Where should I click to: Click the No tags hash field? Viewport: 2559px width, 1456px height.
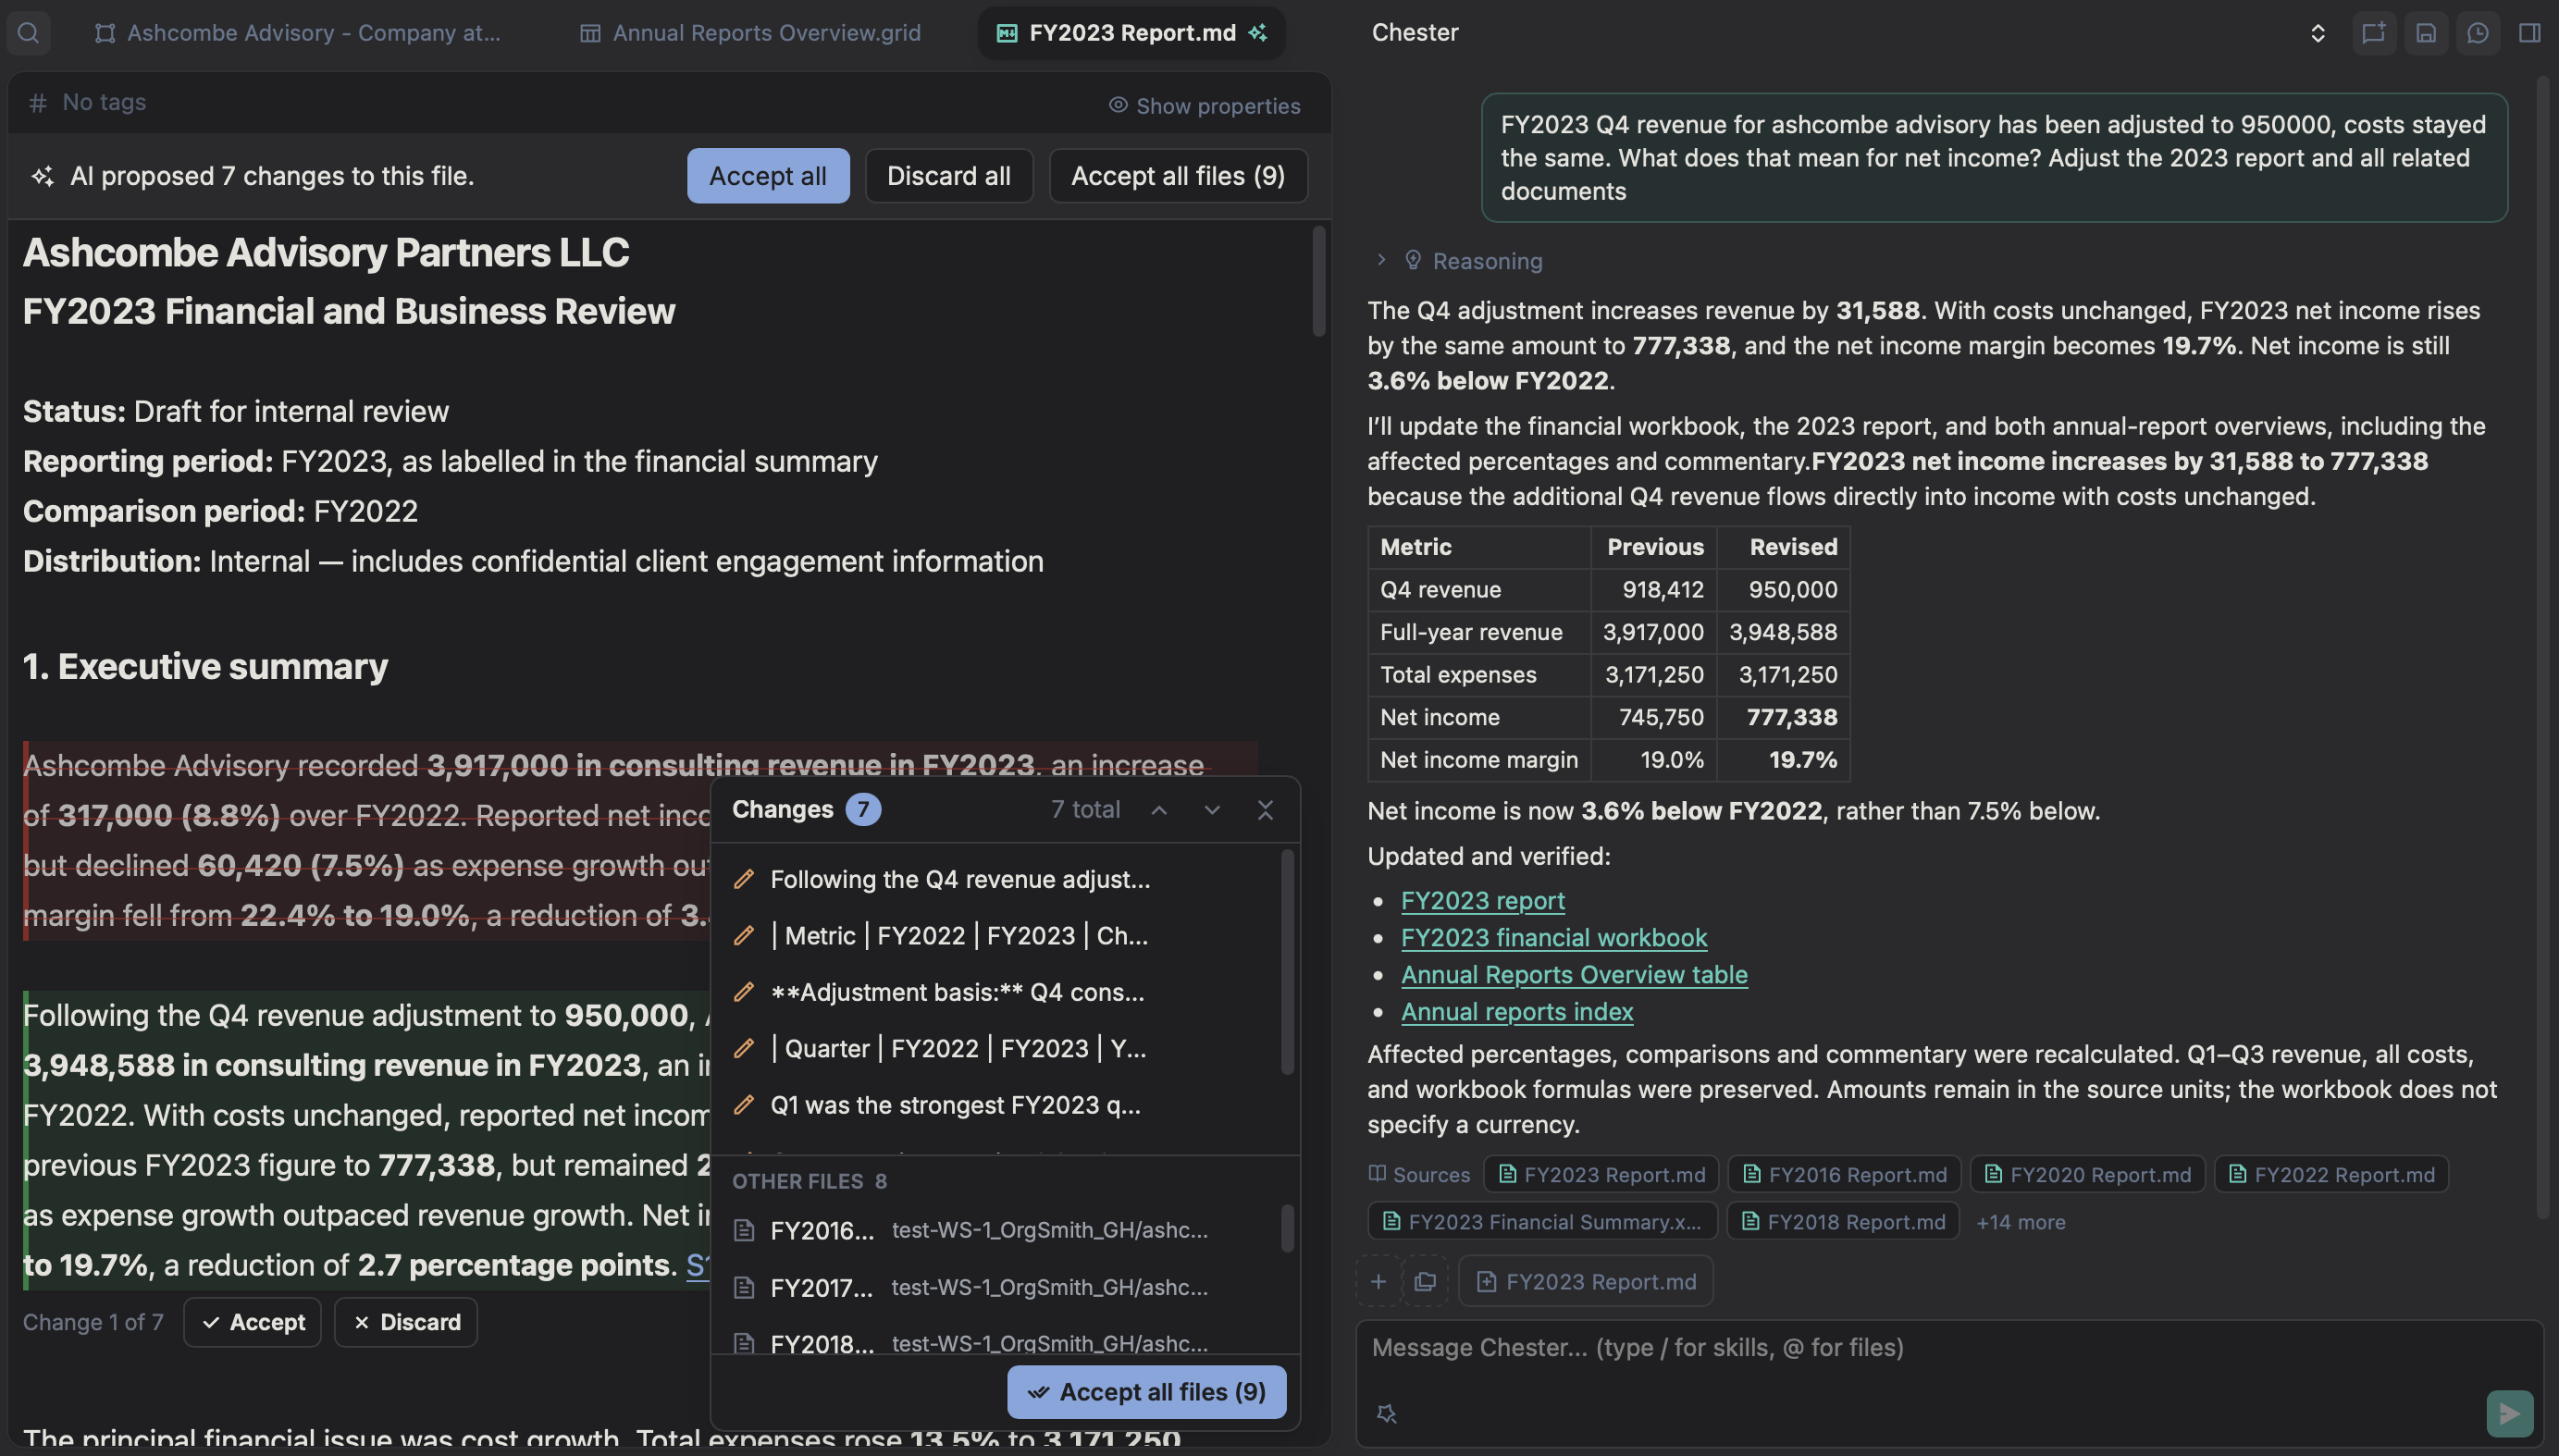pyautogui.click(x=88, y=102)
